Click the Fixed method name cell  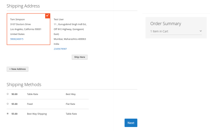[x=30, y=104]
